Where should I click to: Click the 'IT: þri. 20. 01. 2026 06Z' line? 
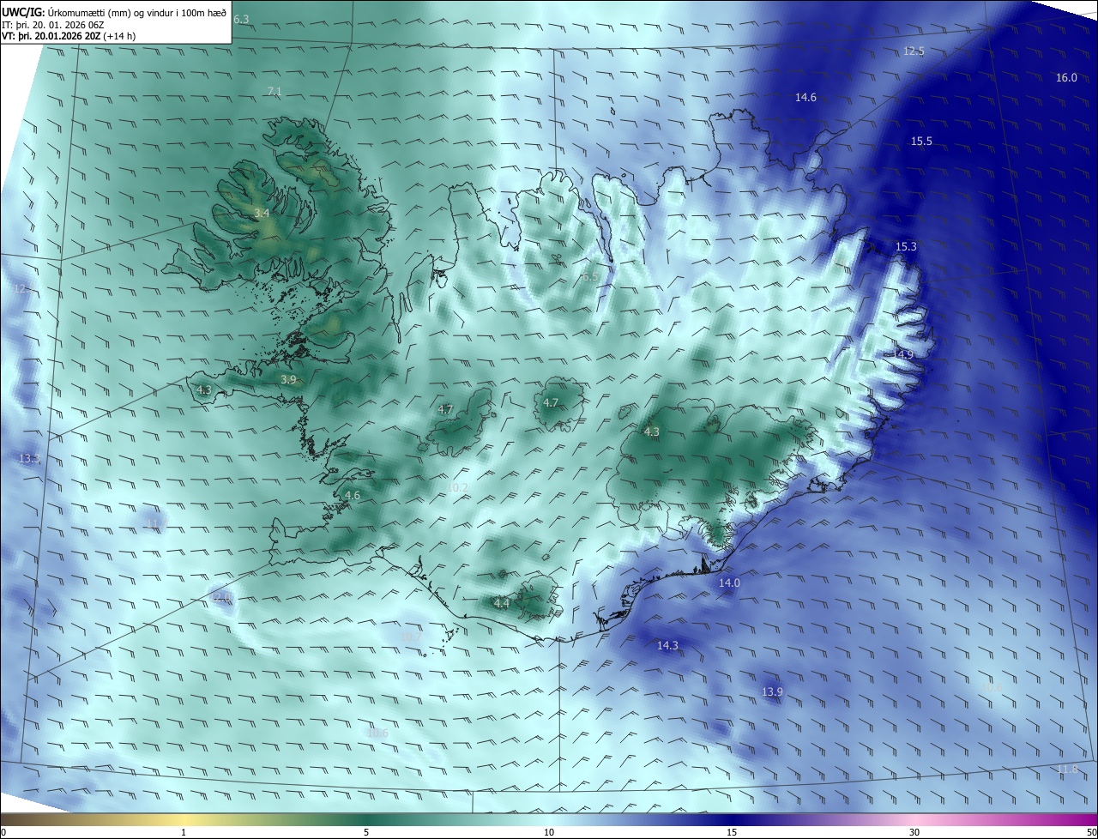click(x=52, y=25)
